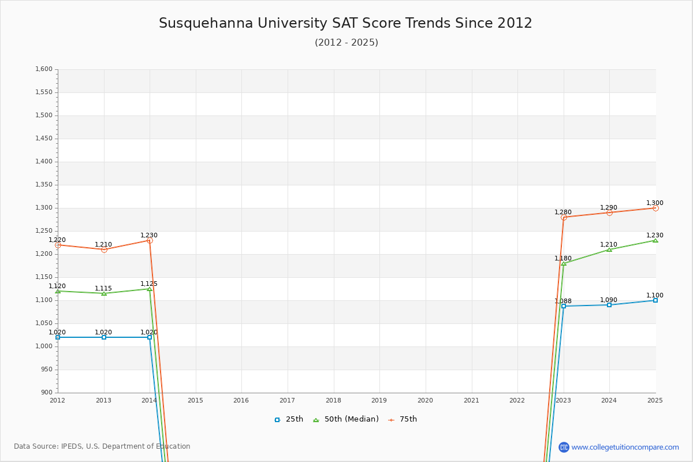The width and height of the screenshot is (693, 462).
Task: Click the 2014 75th percentile point labeled 1,230
Action: [150, 240]
